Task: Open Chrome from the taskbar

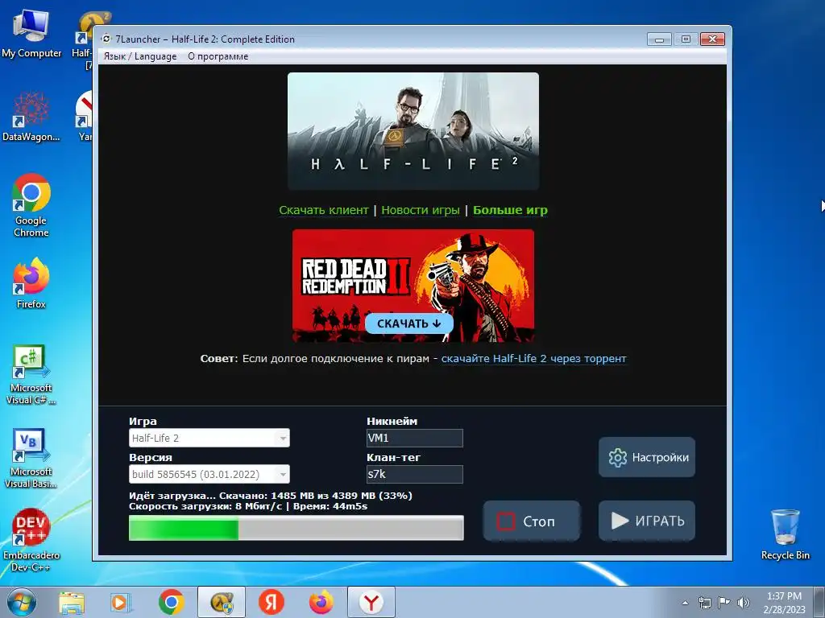Action: click(171, 603)
